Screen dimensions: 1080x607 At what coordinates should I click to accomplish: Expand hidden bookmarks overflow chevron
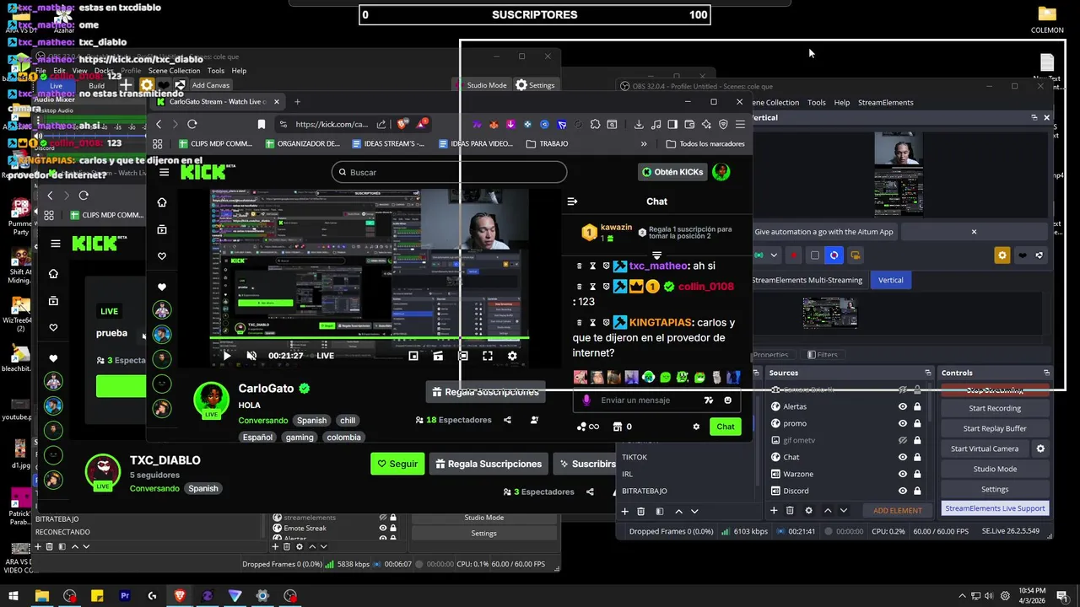point(644,144)
